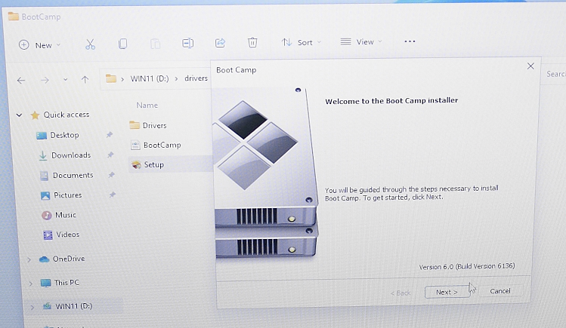Open the Sort dropdown
Image resolution: width=566 pixels, height=328 pixels.
point(301,42)
